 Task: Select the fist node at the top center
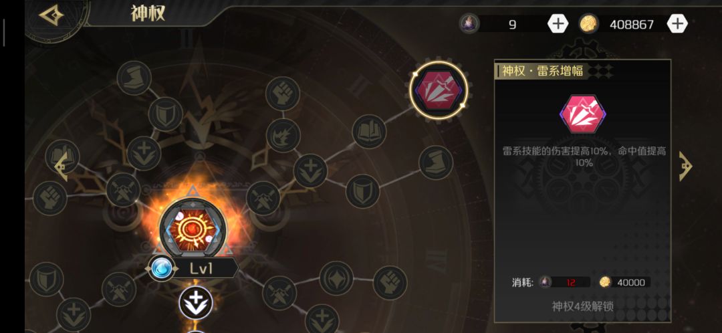tap(283, 94)
